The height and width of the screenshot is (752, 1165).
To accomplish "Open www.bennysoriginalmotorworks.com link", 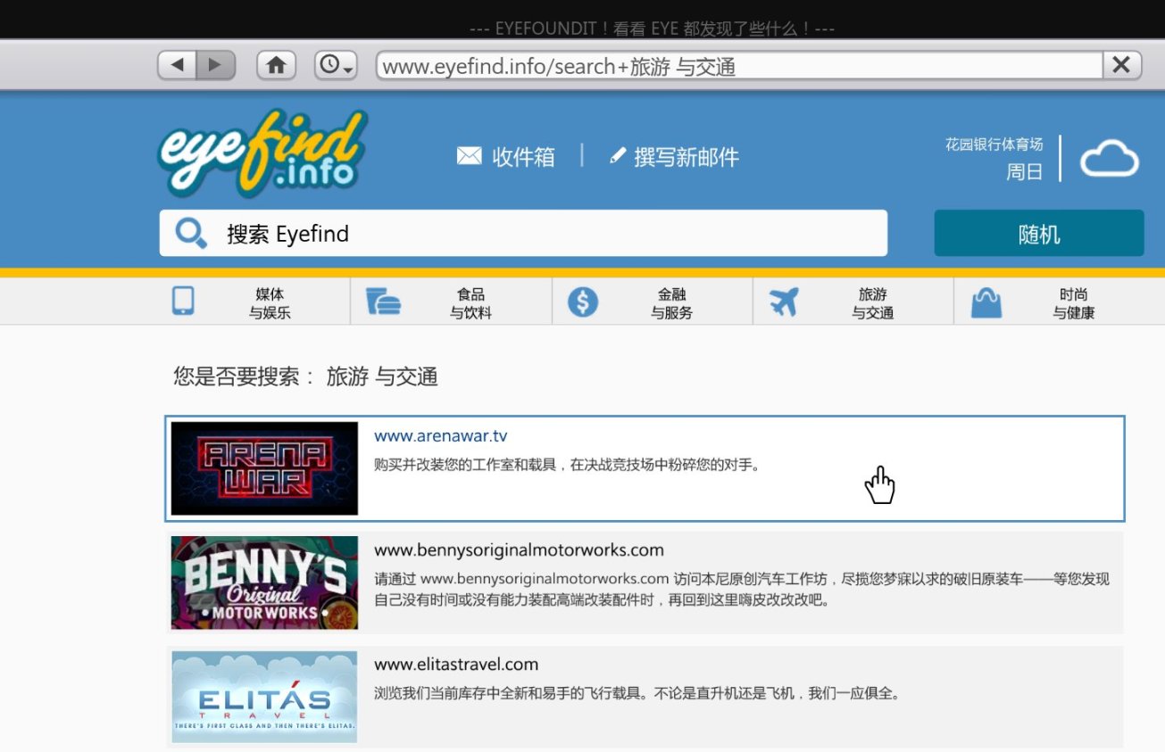I will click(x=519, y=550).
